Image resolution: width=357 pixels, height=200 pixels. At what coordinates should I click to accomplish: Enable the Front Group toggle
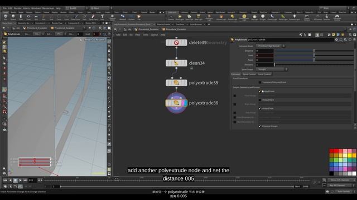[x=235, y=96]
